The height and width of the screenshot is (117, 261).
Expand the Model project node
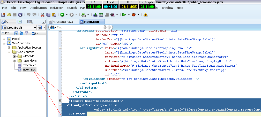tap(4, 39)
